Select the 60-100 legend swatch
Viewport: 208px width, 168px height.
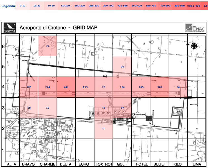coord(65,6)
